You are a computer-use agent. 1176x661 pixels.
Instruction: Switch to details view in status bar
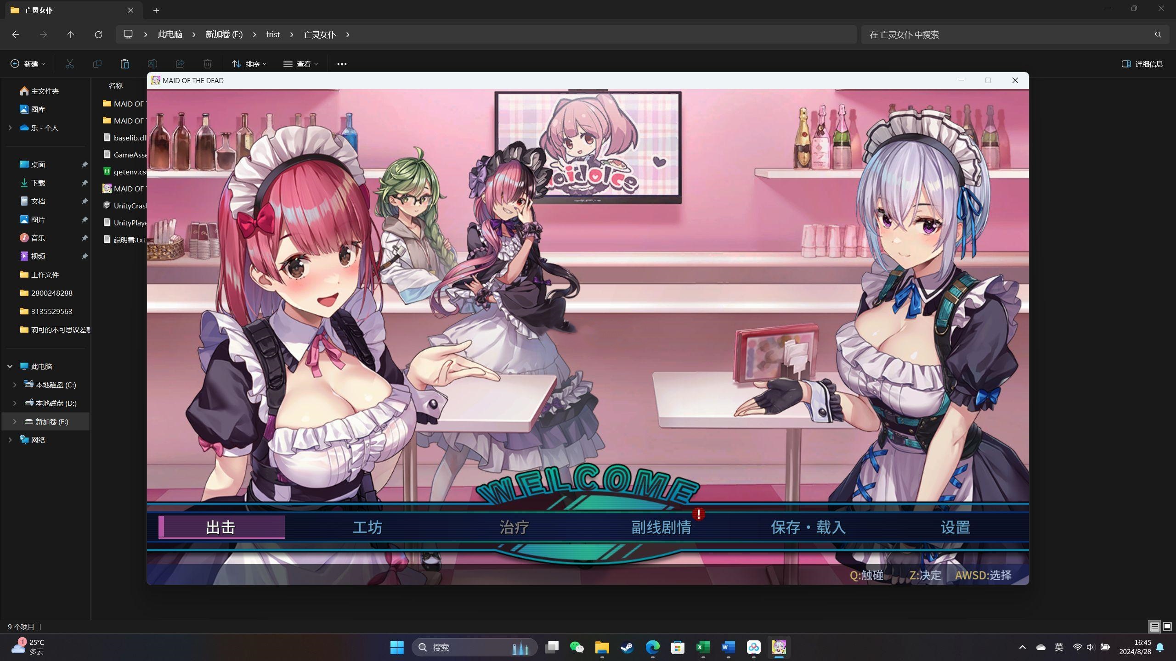[x=1154, y=627]
